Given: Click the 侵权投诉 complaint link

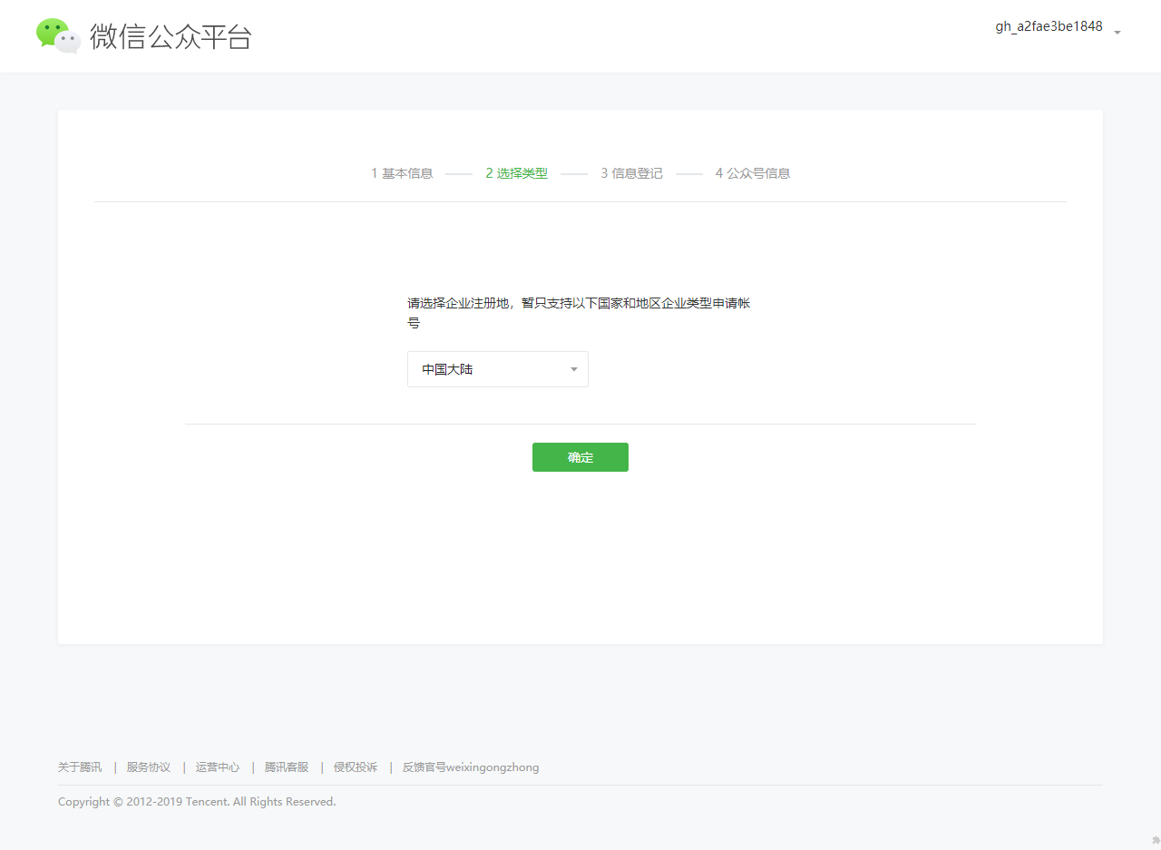Looking at the screenshot, I should pos(356,767).
